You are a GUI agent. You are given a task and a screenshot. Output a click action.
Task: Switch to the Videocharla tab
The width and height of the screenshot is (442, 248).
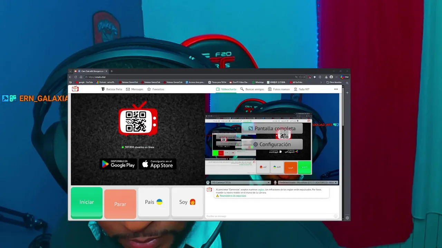pos(226,89)
